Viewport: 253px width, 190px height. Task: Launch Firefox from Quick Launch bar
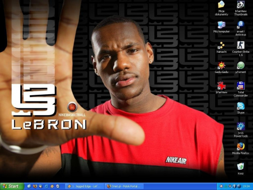35,186
